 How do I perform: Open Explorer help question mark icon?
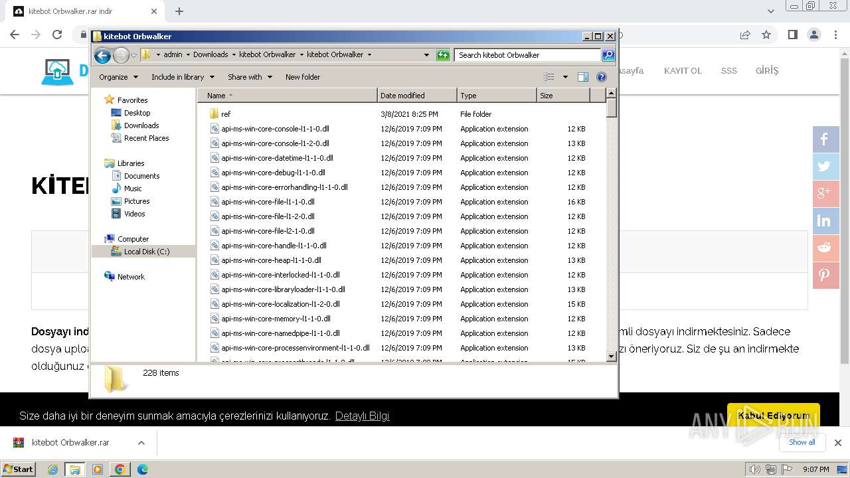click(x=602, y=77)
